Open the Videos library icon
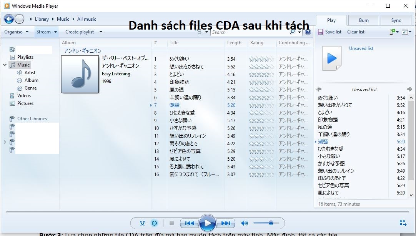Image resolution: width=416 pixels, height=236 pixels. tap(12, 96)
